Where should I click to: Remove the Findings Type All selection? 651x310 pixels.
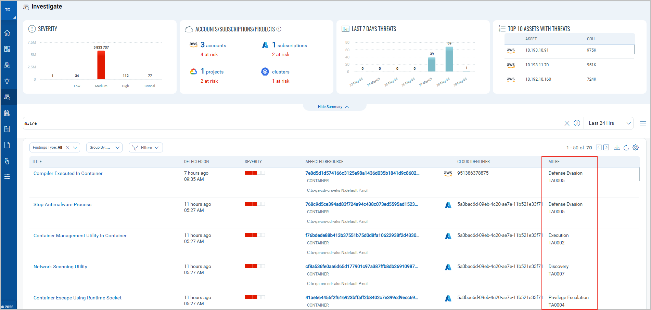click(68, 148)
